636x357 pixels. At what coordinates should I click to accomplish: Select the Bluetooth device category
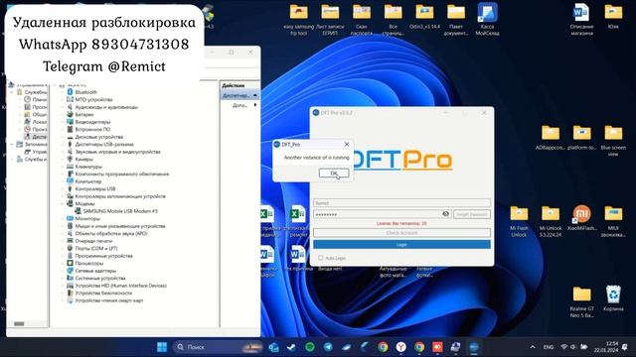click(86, 92)
